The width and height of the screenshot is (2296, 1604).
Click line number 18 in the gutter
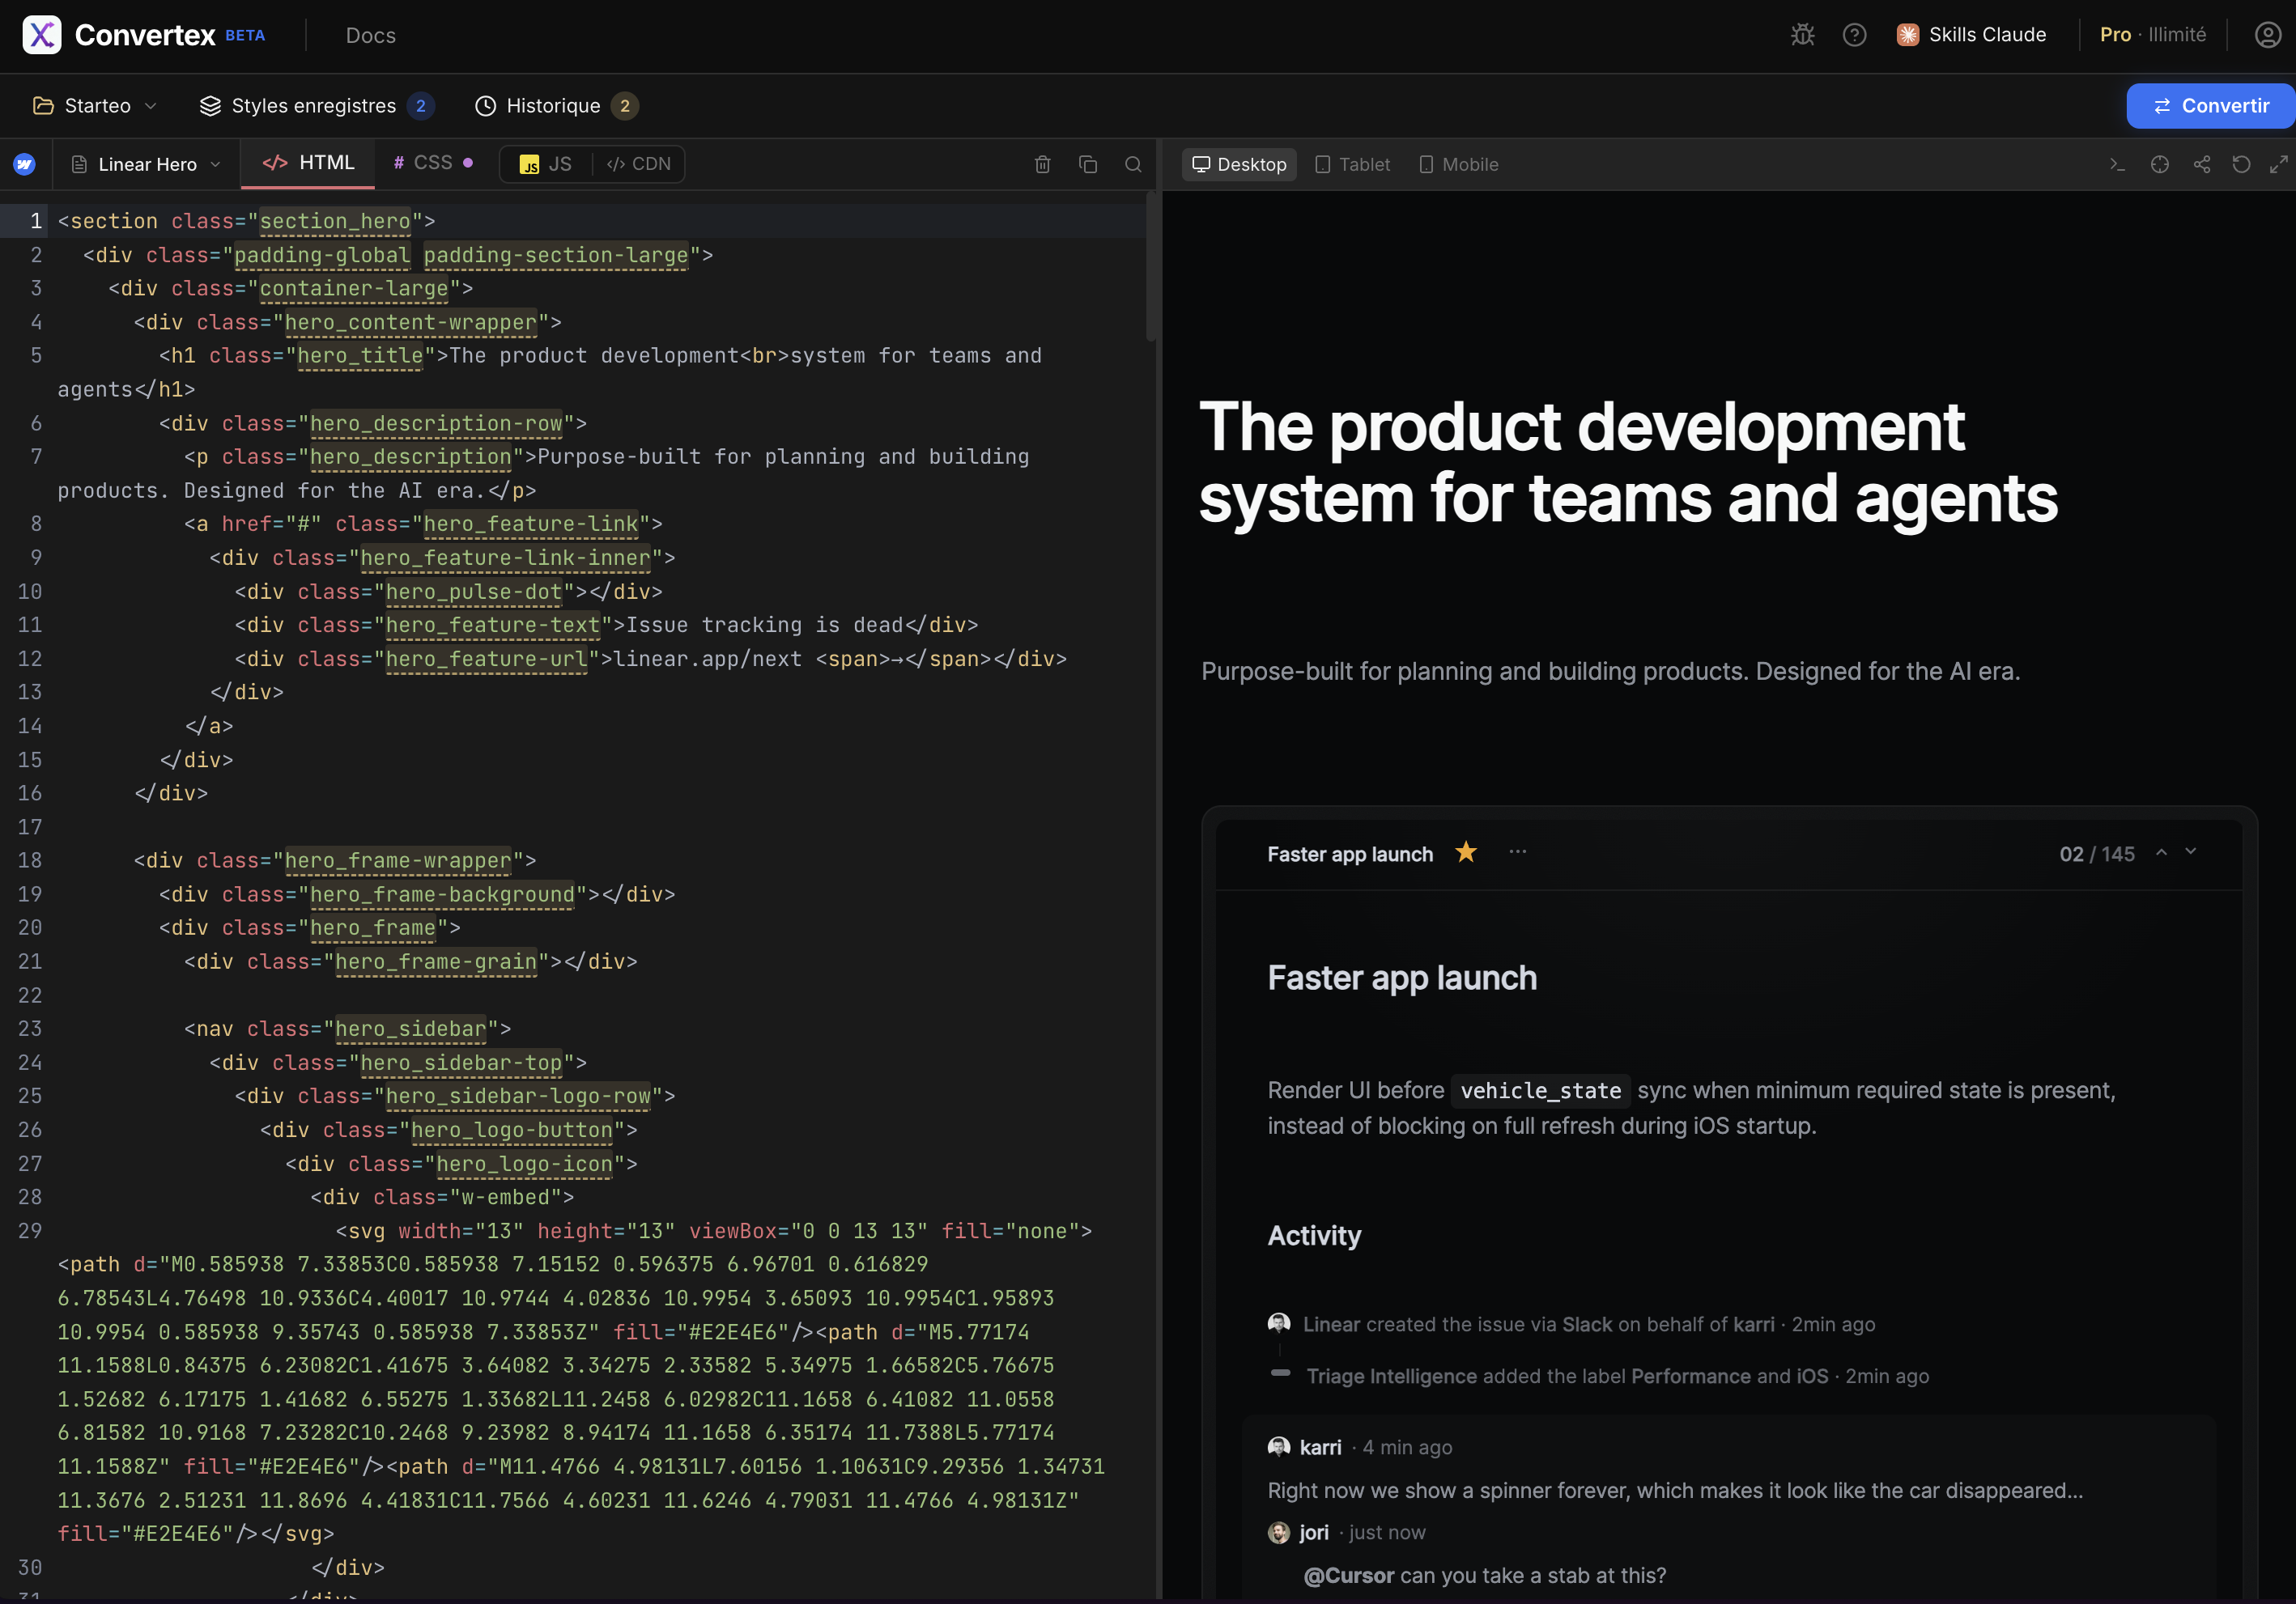(x=30, y=860)
